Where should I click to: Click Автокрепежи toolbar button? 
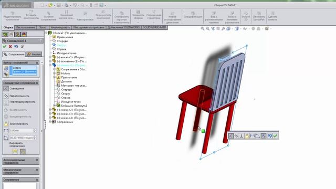tap(85, 16)
